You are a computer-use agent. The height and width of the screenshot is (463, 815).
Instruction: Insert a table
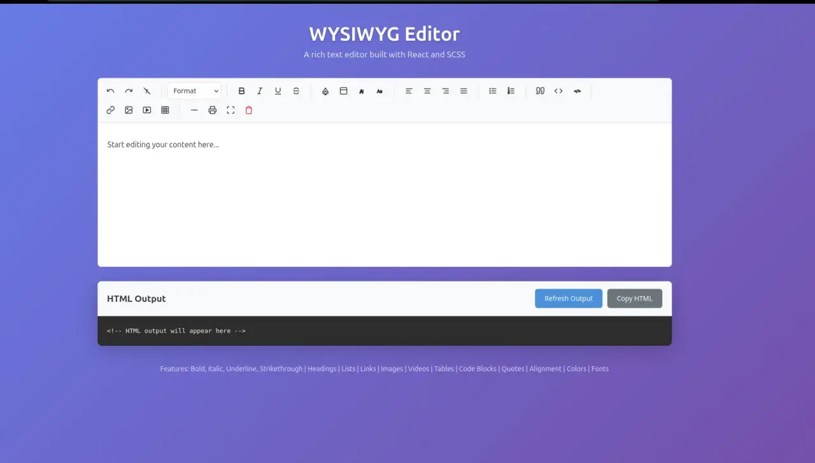pos(165,110)
